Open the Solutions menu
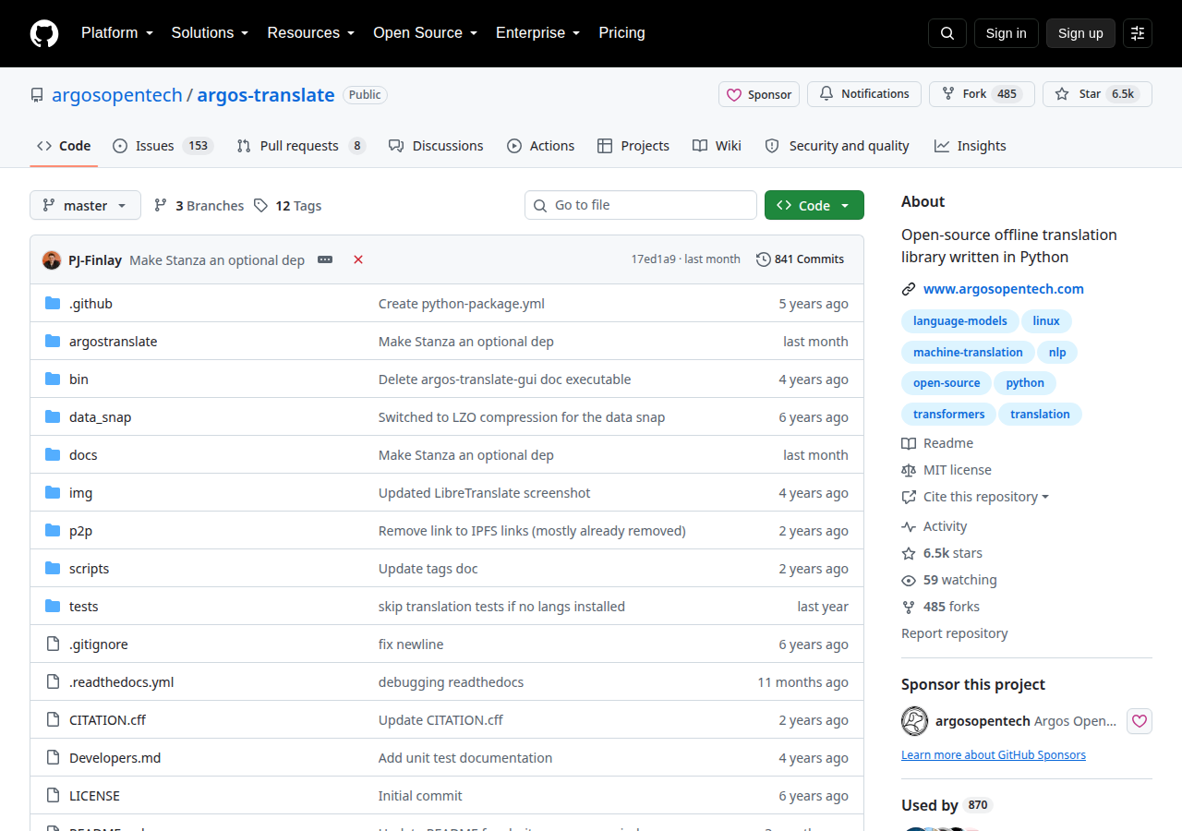 (210, 33)
